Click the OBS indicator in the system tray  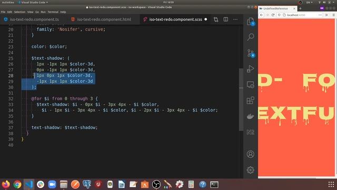pyautogui.click(x=300, y=2)
